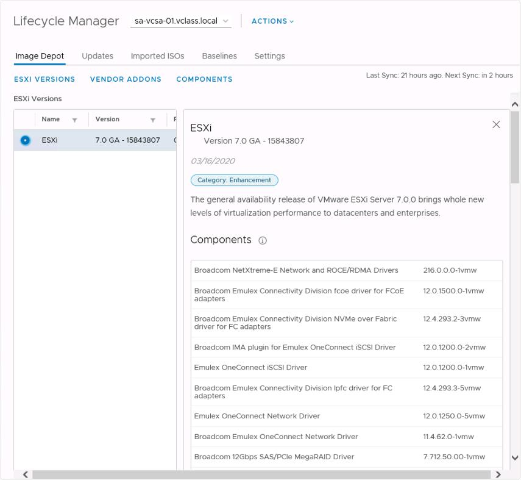This screenshot has height=480, width=521.
Task: Jump to Components section link
Action: tap(204, 79)
